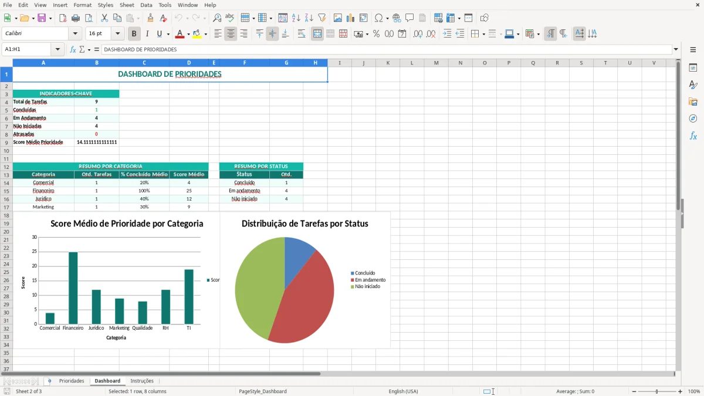This screenshot has height=396, width=704.
Task: Click the Copy icon
Action: [117, 18]
